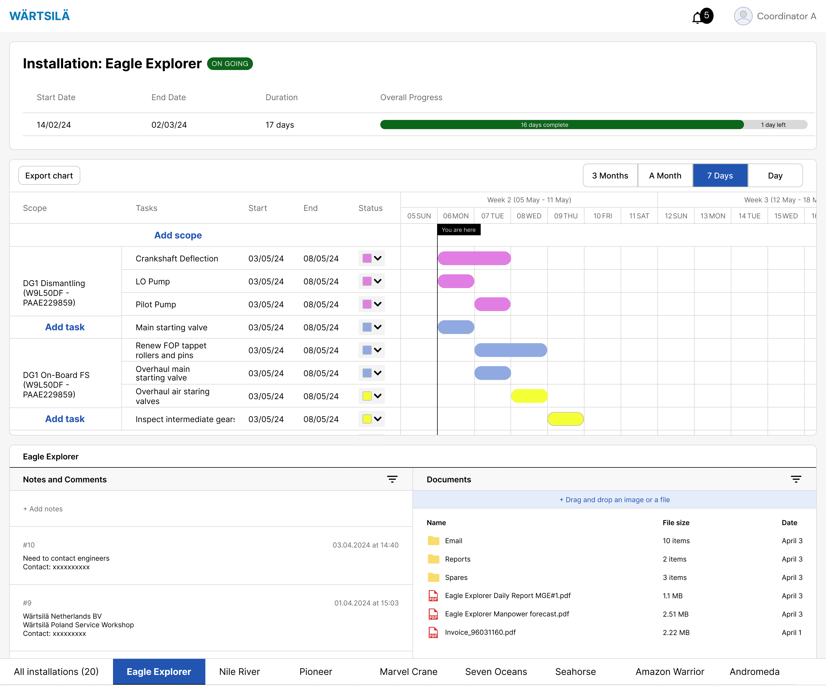
Task: Open Eagle Explorer Daily Report MGE#1.pdf
Action: (508, 596)
